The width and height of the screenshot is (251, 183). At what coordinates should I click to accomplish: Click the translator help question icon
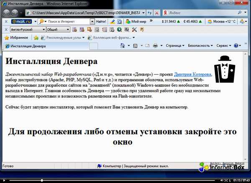[x=142, y=30]
